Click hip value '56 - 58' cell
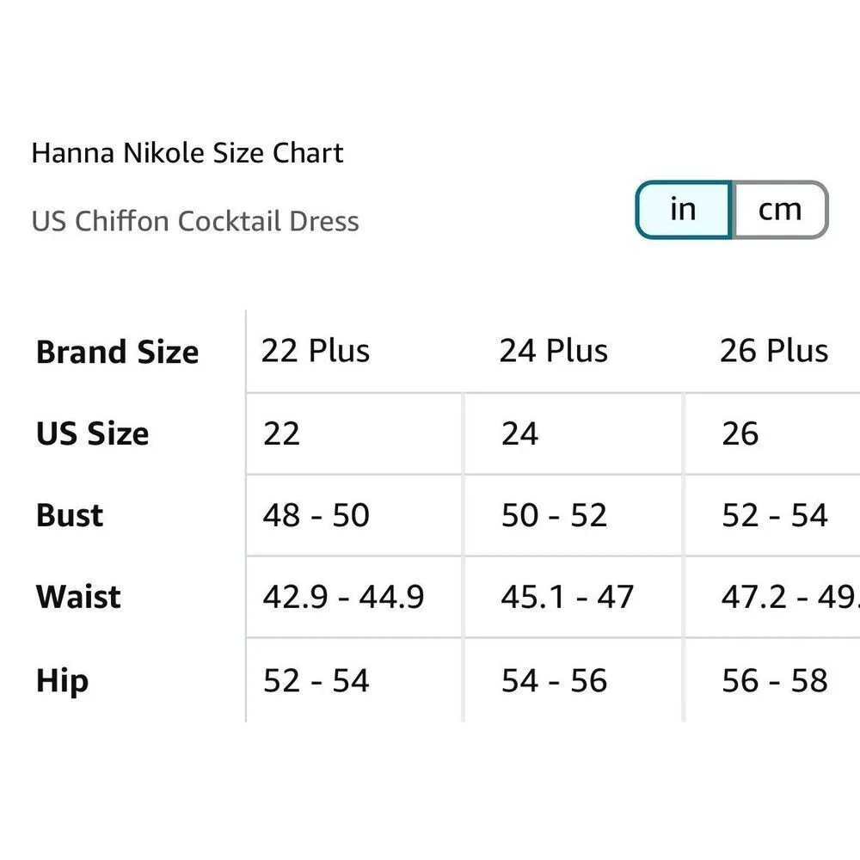Screen dimensions: 860x860 (x=775, y=680)
